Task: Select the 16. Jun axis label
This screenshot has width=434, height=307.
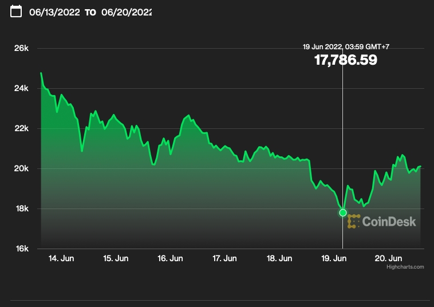Action: pyautogui.click(x=170, y=258)
